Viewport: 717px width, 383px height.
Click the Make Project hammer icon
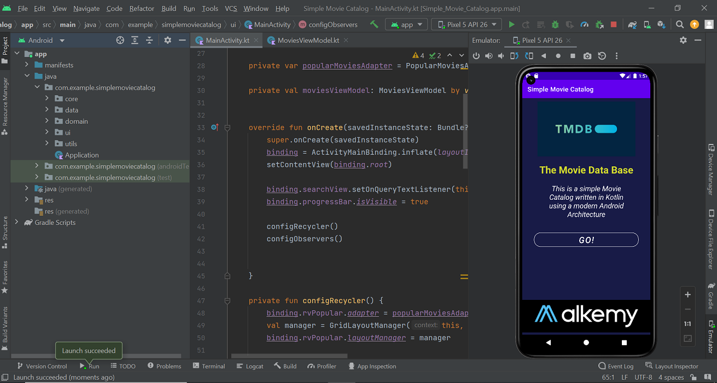click(x=374, y=25)
